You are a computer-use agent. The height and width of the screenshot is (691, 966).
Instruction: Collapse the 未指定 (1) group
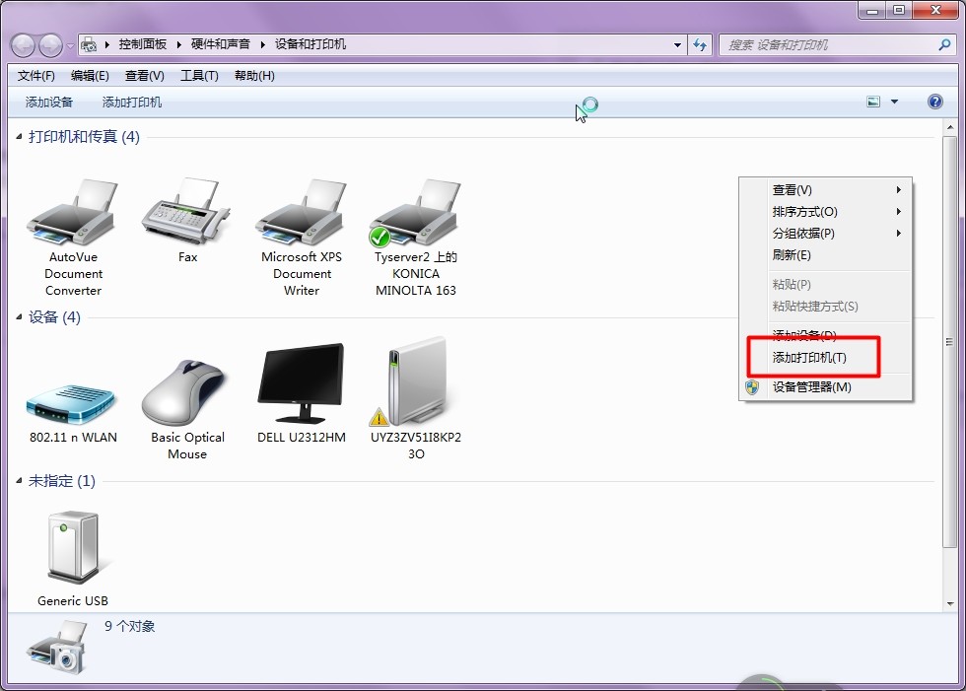coord(19,480)
